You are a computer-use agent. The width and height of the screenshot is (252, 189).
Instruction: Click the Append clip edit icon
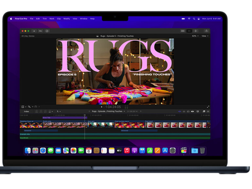point(45,111)
